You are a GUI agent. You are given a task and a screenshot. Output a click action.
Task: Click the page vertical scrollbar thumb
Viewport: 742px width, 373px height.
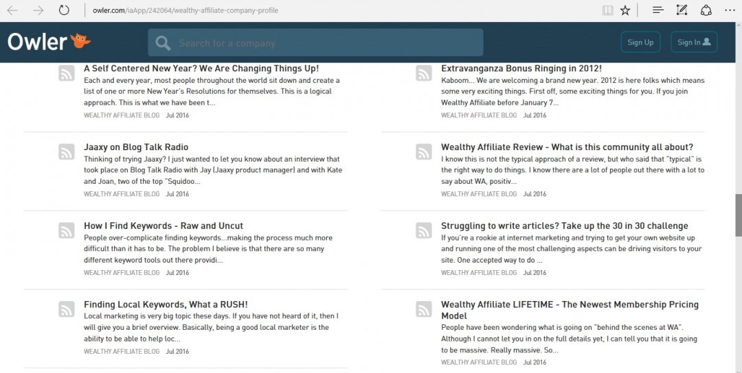[x=738, y=215]
